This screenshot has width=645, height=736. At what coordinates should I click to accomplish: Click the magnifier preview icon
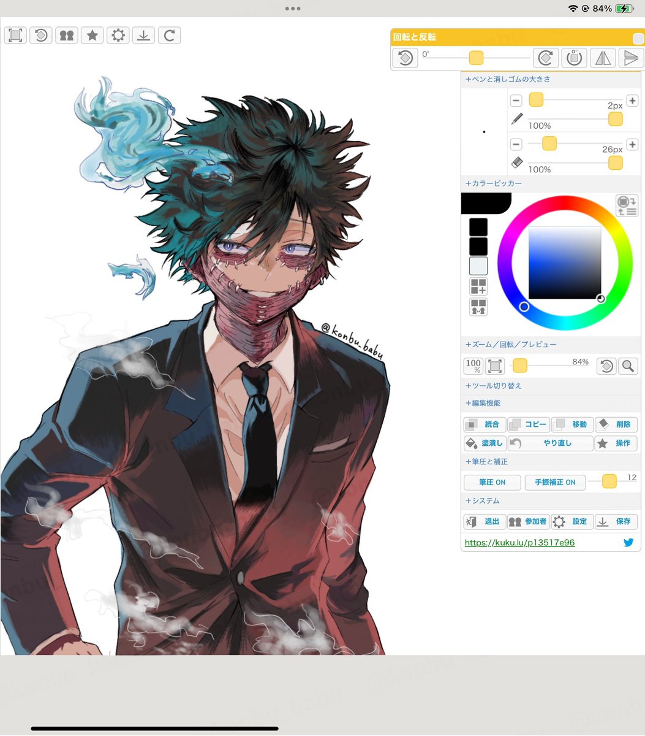[628, 366]
